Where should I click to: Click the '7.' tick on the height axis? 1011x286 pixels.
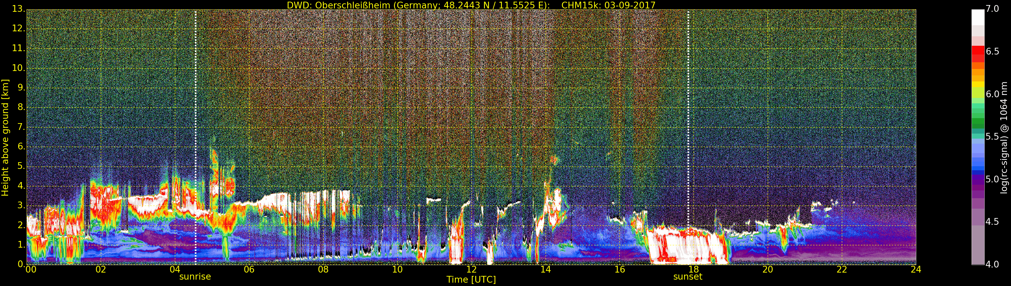point(21,127)
